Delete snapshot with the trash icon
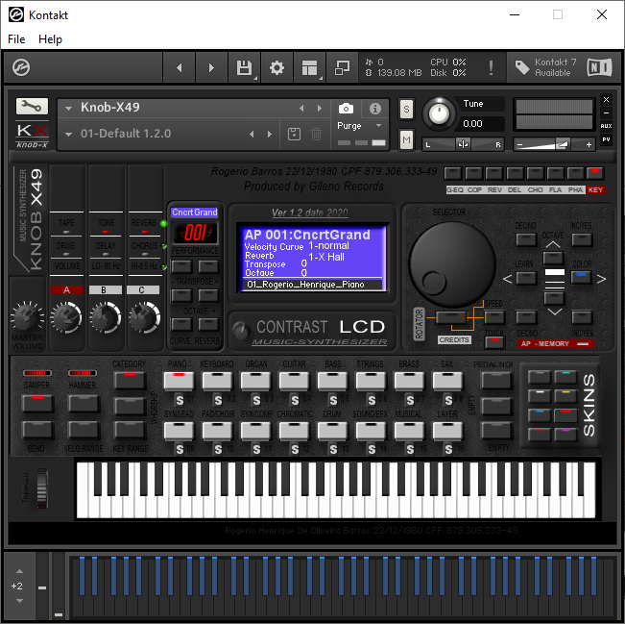 click(x=316, y=135)
